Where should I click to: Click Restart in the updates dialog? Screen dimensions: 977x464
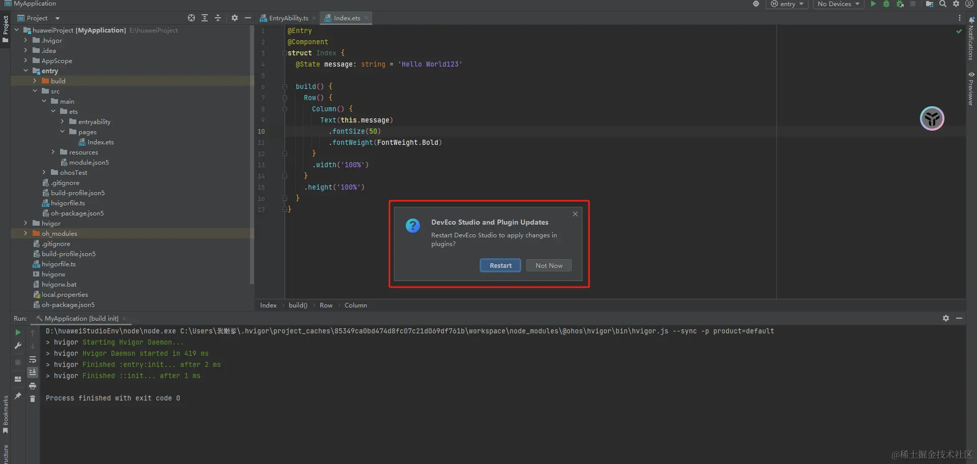coord(500,266)
